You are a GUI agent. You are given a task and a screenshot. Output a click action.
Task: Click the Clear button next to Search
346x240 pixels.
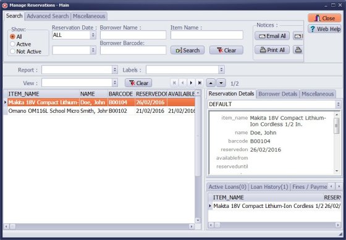pos(226,50)
